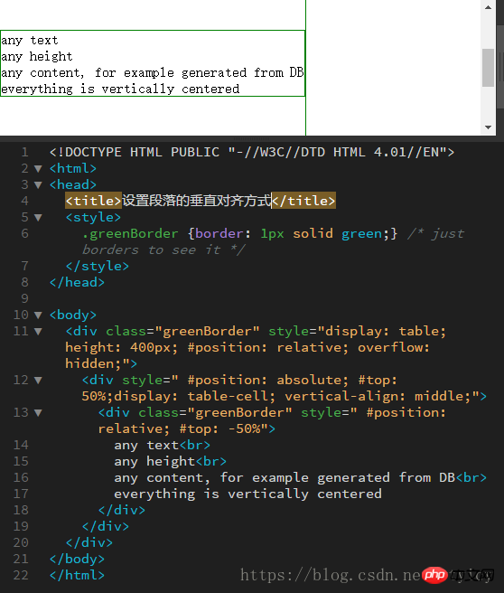Image resolution: width=504 pixels, height=593 pixels.
Task: Collapse the style block fold arrow
Action: (x=38, y=218)
